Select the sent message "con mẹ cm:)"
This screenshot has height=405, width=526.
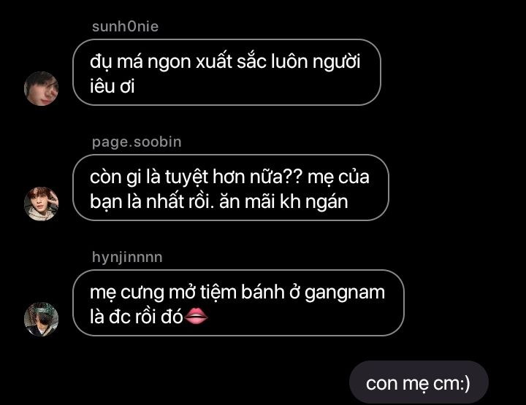[x=419, y=382]
